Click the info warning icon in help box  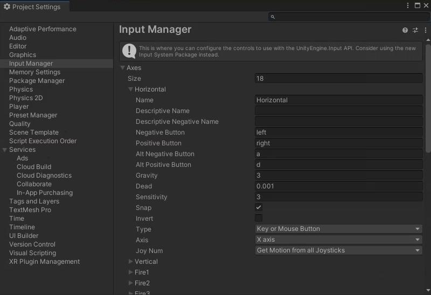coord(129,51)
